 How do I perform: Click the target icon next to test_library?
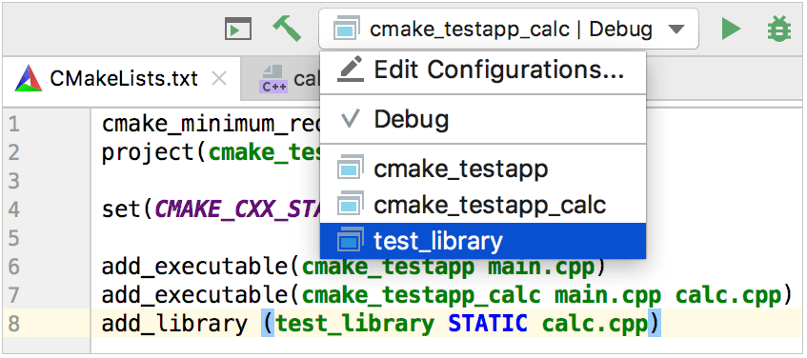[x=350, y=240]
